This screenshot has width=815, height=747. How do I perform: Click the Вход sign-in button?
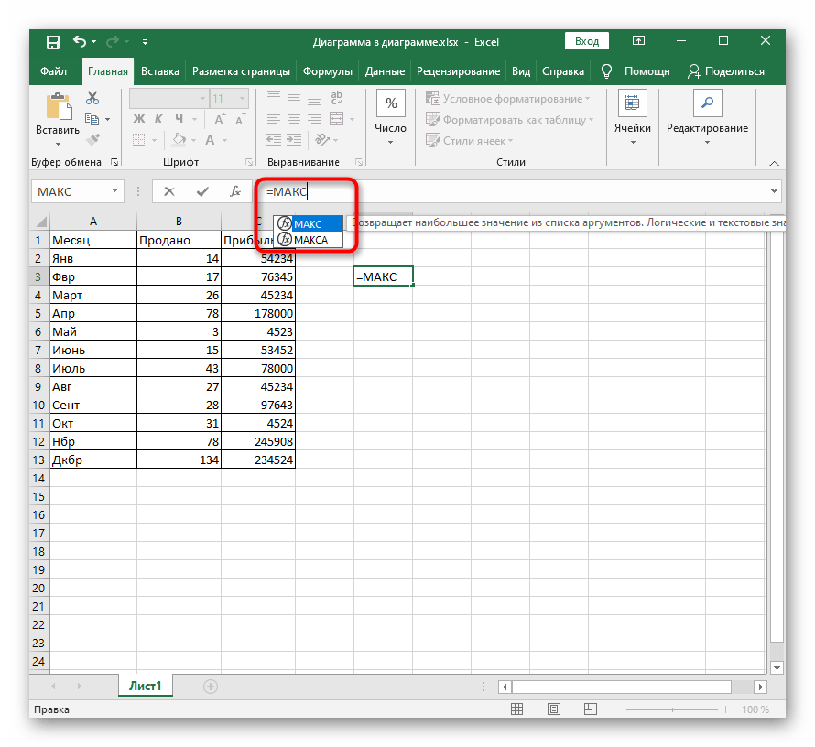[x=587, y=41]
